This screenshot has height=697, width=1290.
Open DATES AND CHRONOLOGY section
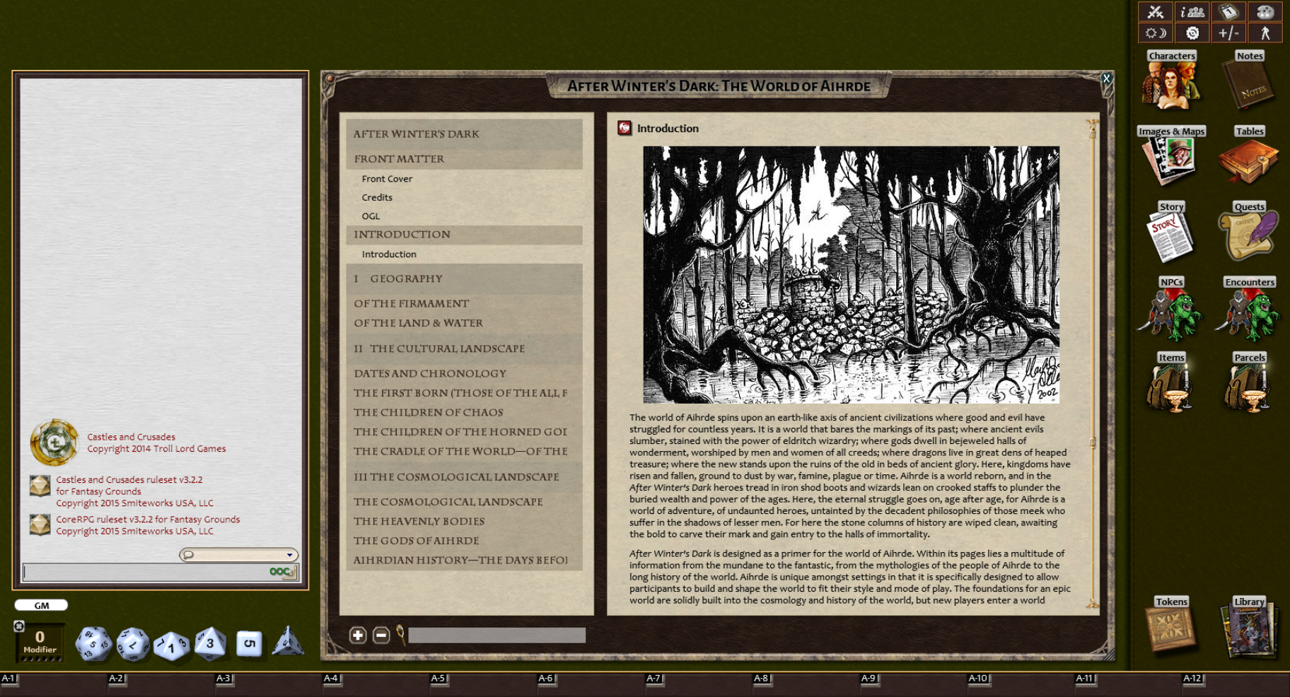click(x=464, y=373)
